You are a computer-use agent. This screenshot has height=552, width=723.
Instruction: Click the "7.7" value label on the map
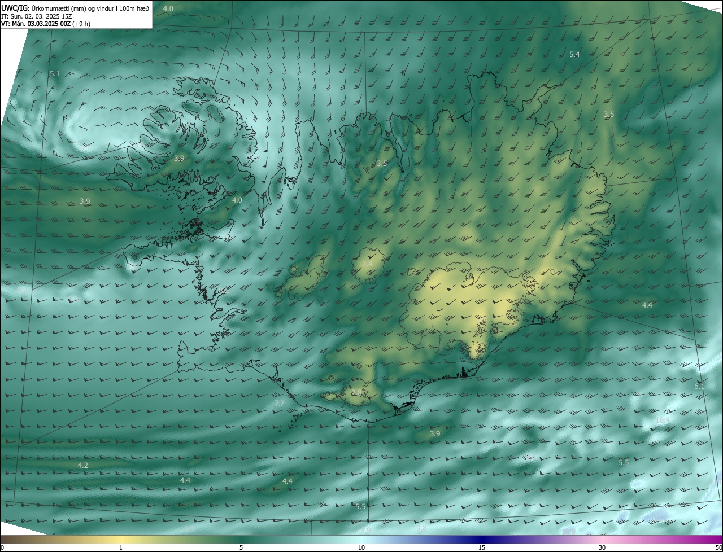(279, 403)
